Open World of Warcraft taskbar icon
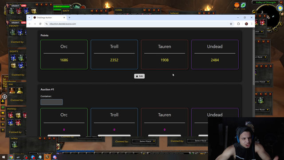Screen dimensions: 284x160 47,157
